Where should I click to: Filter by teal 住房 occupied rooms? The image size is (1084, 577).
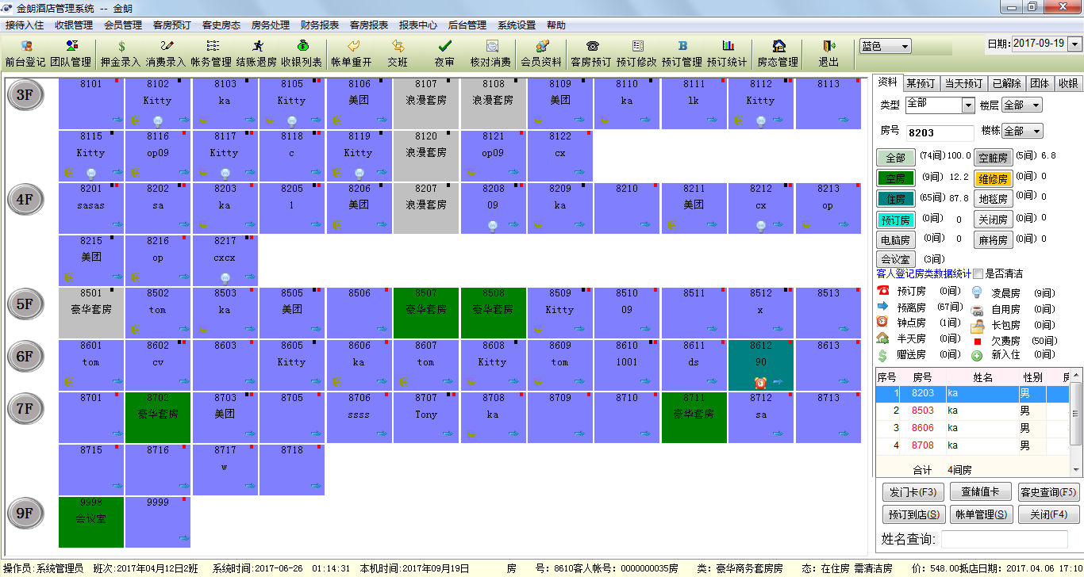tap(895, 199)
